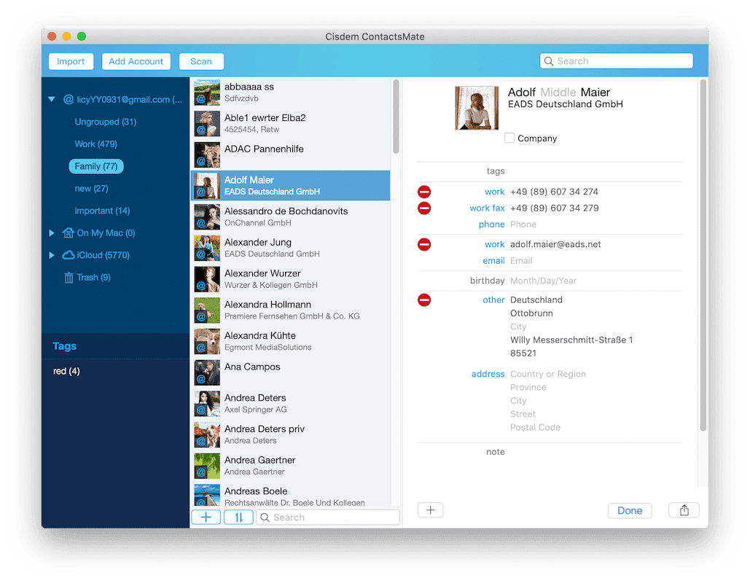The width and height of the screenshot is (750, 583).
Task: Select contact Alexander Wurzer
Action: (x=291, y=279)
